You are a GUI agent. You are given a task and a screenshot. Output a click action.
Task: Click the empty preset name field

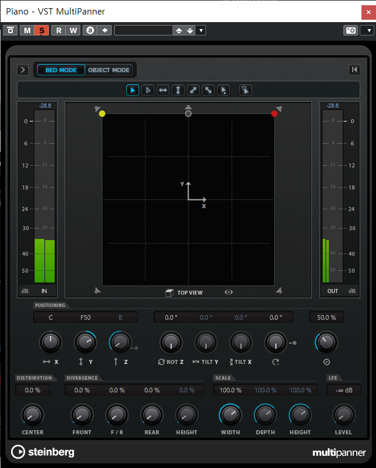click(143, 30)
